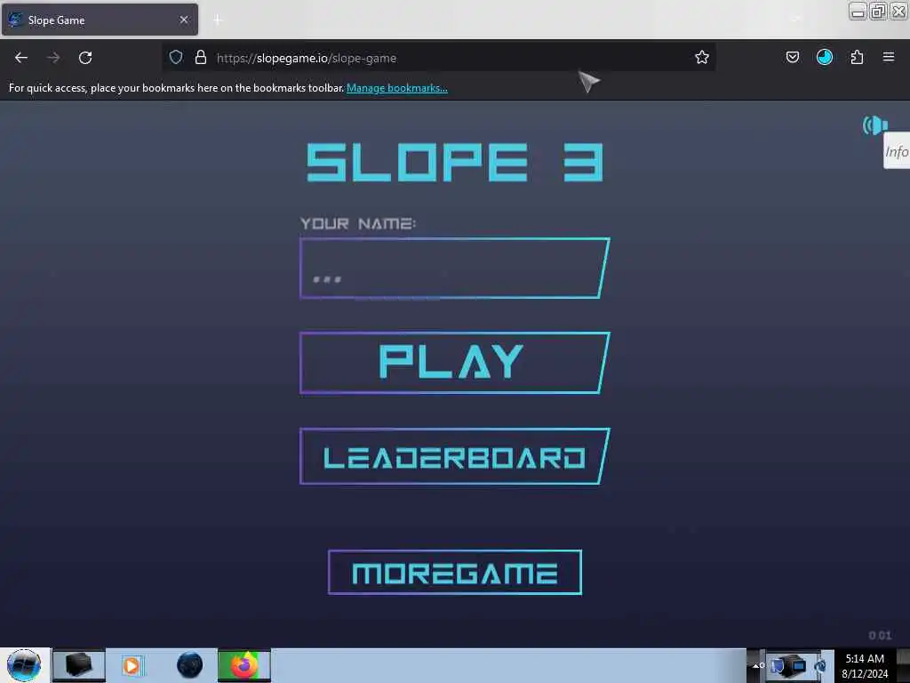Open the Manage bookmarks link
Screen dimensions: 910x683
[397, 88]
